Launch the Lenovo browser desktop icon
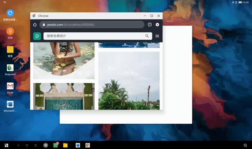 coord(10,13)
